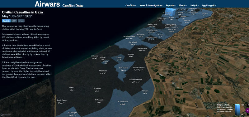This screenshot has width=249, height=117.
Task: Click the purple circle badge showing 4
Action: (x=247, y=110)
